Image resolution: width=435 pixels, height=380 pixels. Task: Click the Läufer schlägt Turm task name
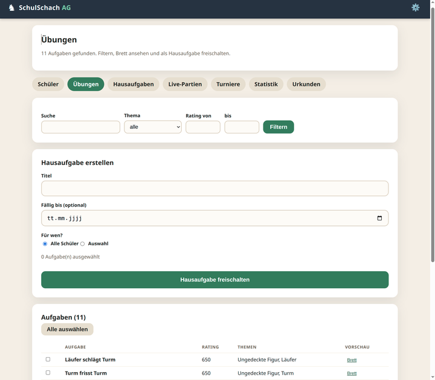(90, 359)
